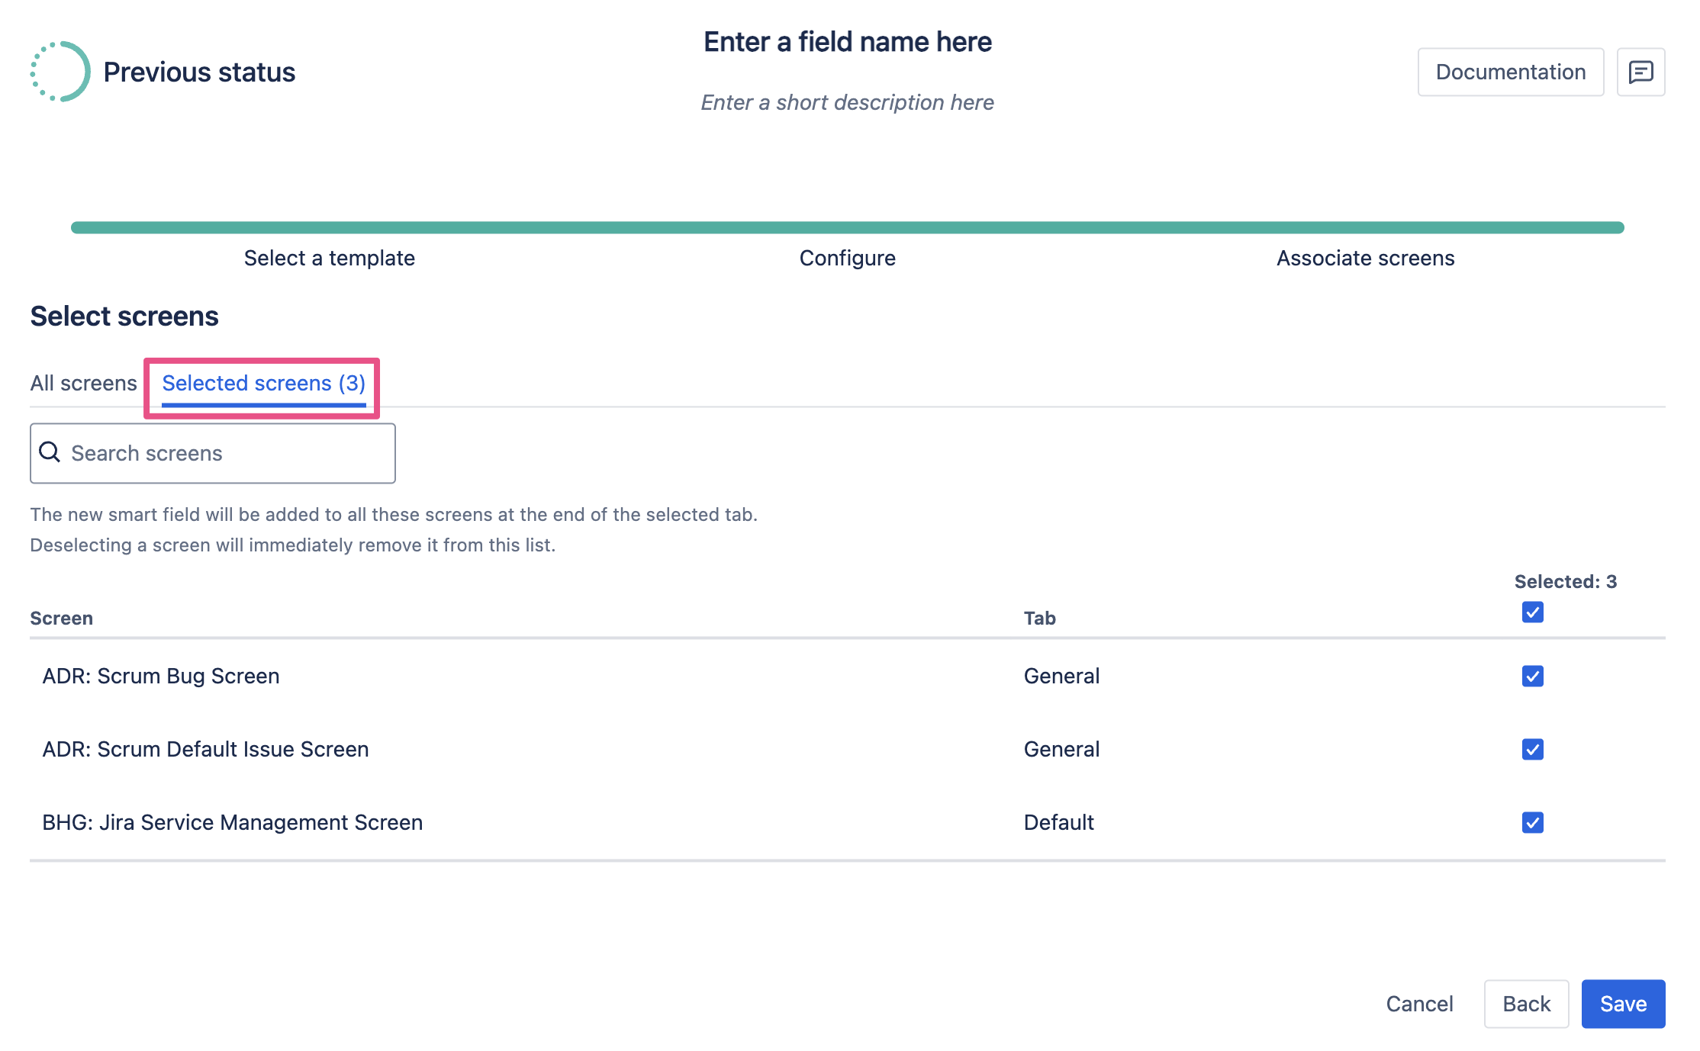Switch to the All screens tab
Image resolution: width=1700 pixels, height=1051 pixels.
point(83,383)
